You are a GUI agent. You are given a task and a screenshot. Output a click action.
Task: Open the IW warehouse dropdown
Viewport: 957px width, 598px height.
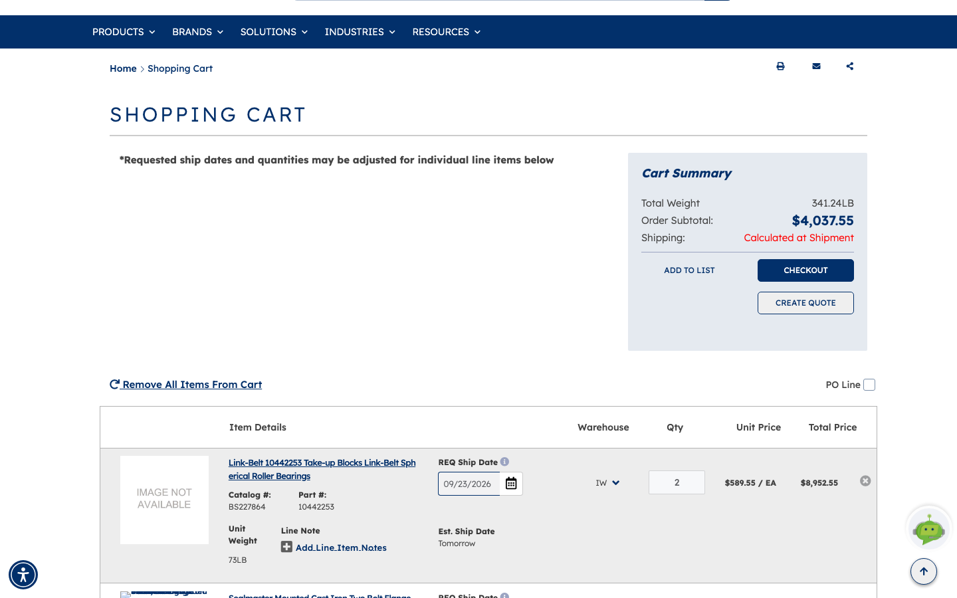607,483
